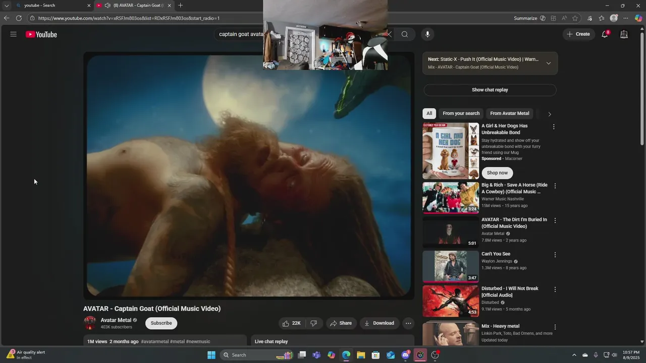
Task: Open Microsoft Teams from the taskbar
Action: point(316,355)
